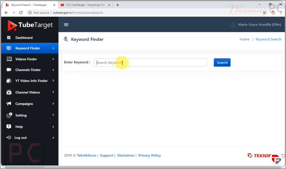This screenshot has width=286, height=169.
Task: Click the Channels Finder camera icon
Action: click(9, 70)
